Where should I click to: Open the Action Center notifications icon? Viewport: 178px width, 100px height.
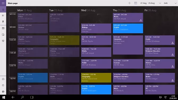pyautogui.click(x=166, y=97)
